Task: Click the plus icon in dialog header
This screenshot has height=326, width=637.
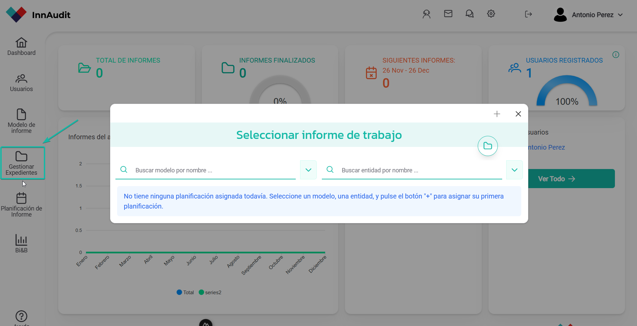Action: click(497, 114)
